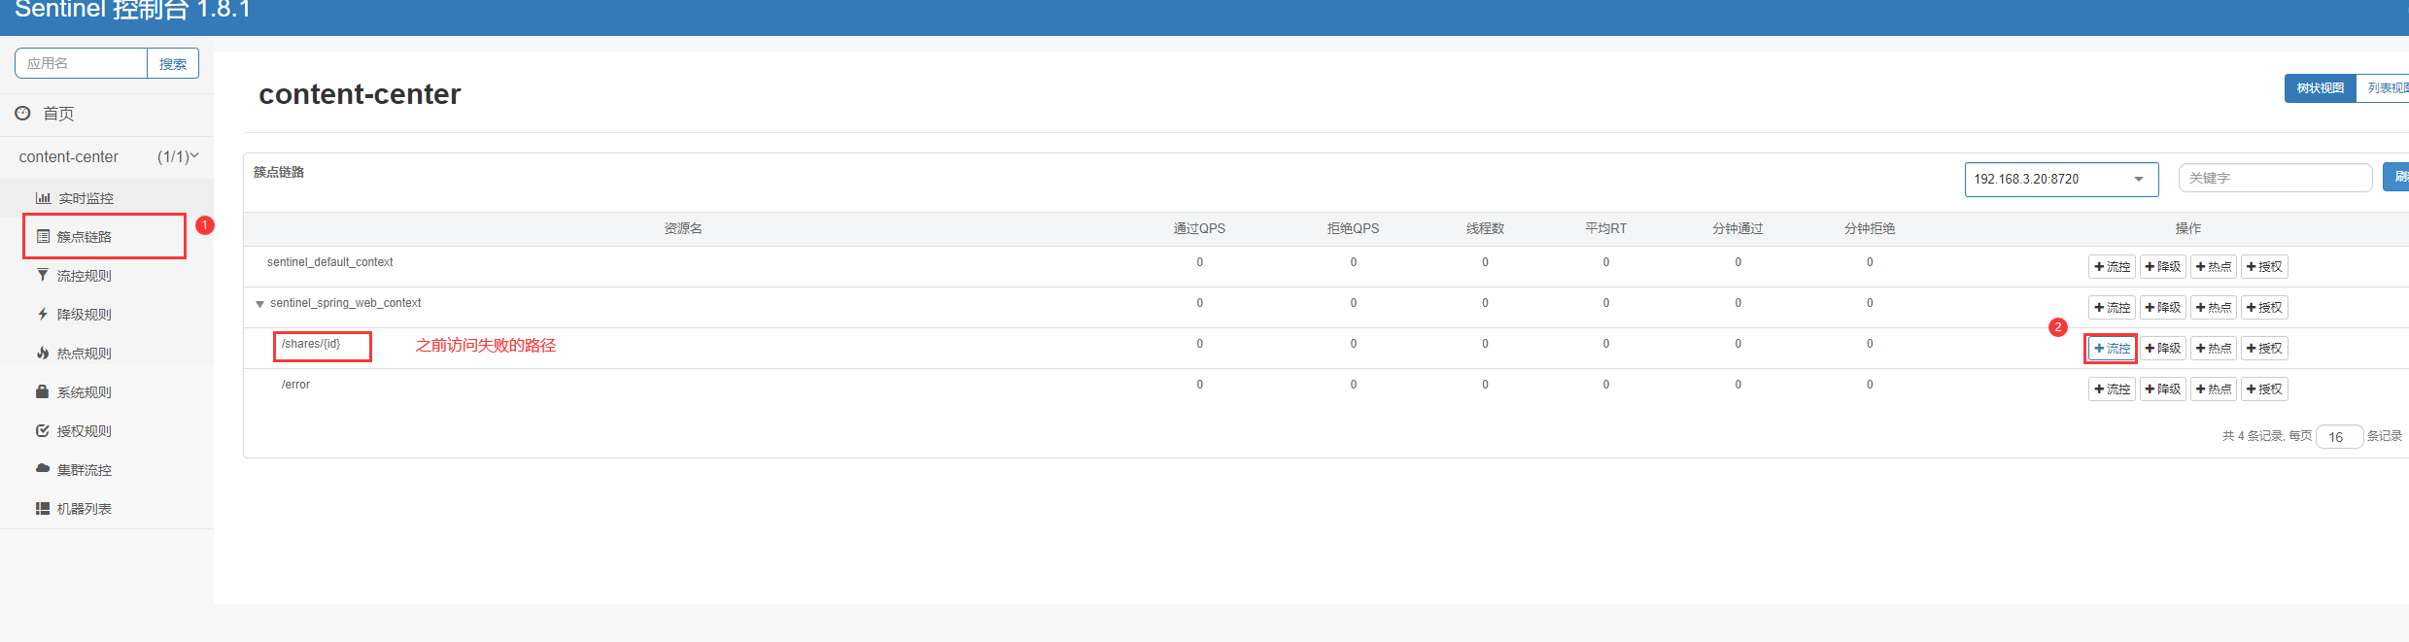Collapse the content-center app chevron
This screenshot has width=2409, height=642.
coord(194,156)
